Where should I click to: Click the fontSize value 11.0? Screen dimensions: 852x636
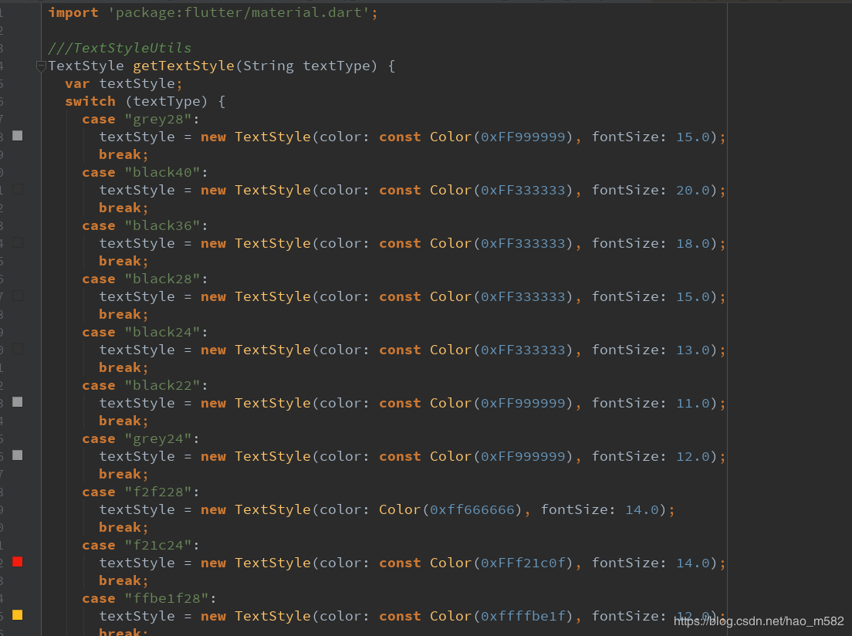693,403
